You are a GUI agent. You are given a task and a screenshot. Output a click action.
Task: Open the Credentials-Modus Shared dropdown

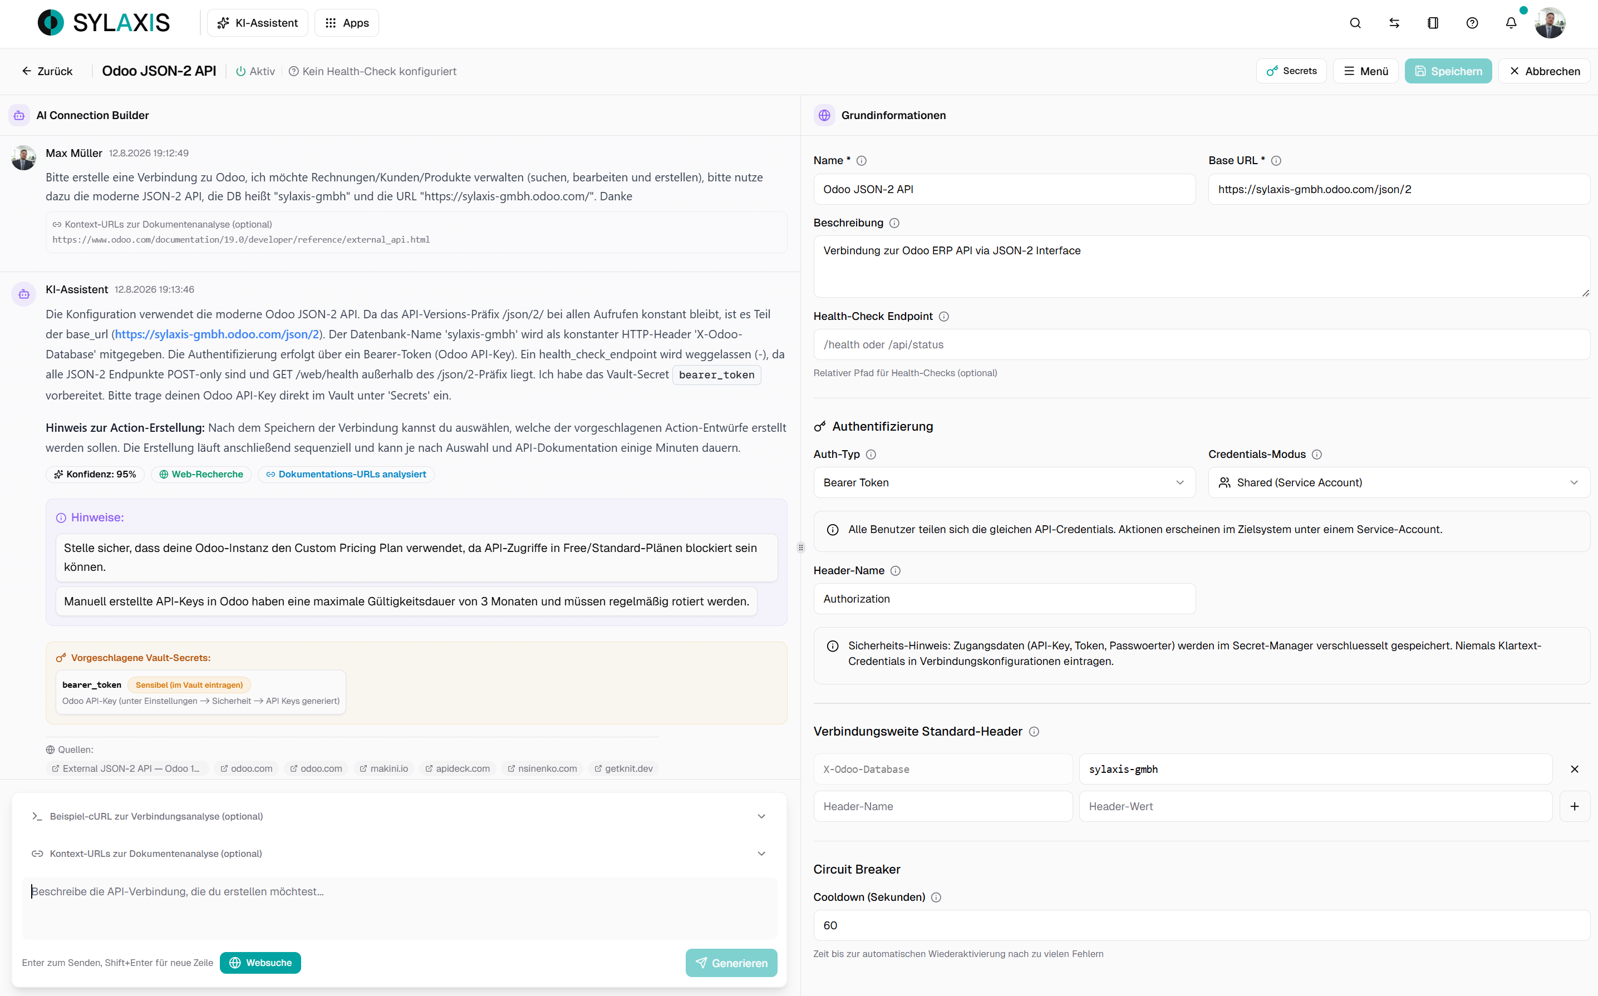(x=1399, y=483)
